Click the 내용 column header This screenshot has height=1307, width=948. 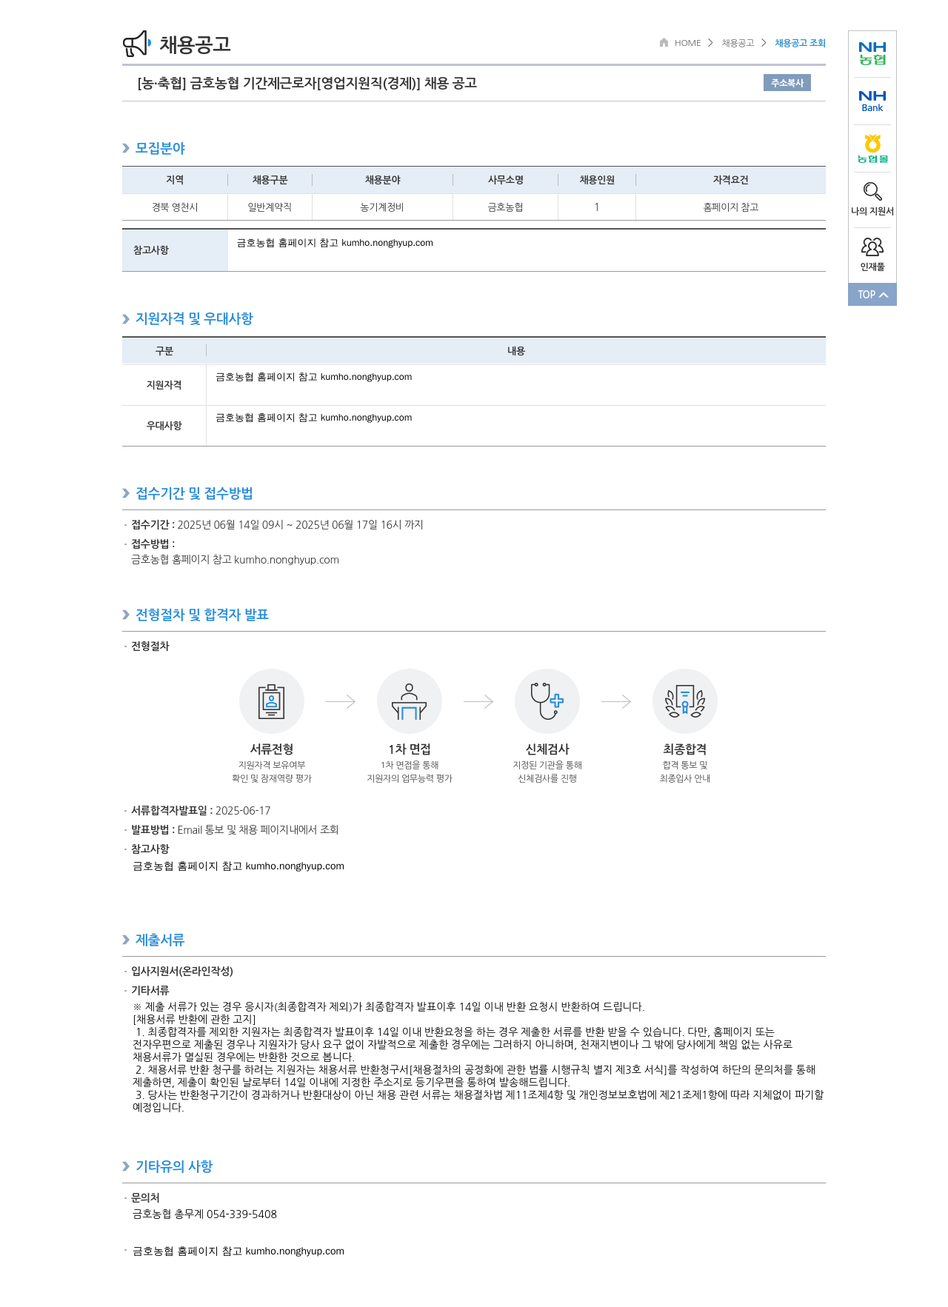coord(516,351)
